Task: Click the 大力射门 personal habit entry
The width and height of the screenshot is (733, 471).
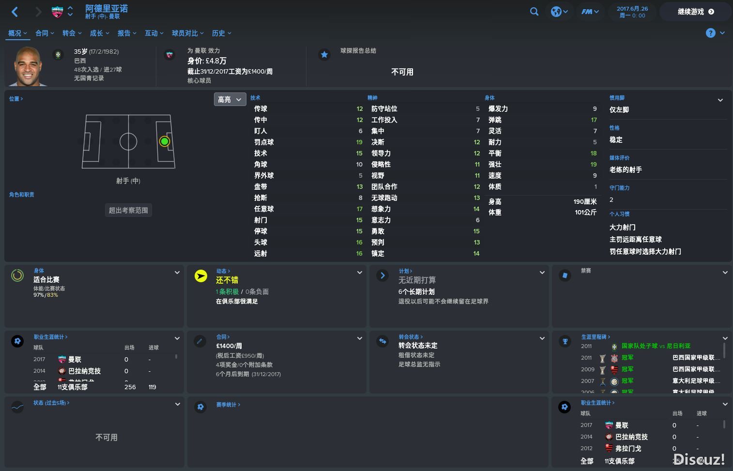Action: point(623,228)
